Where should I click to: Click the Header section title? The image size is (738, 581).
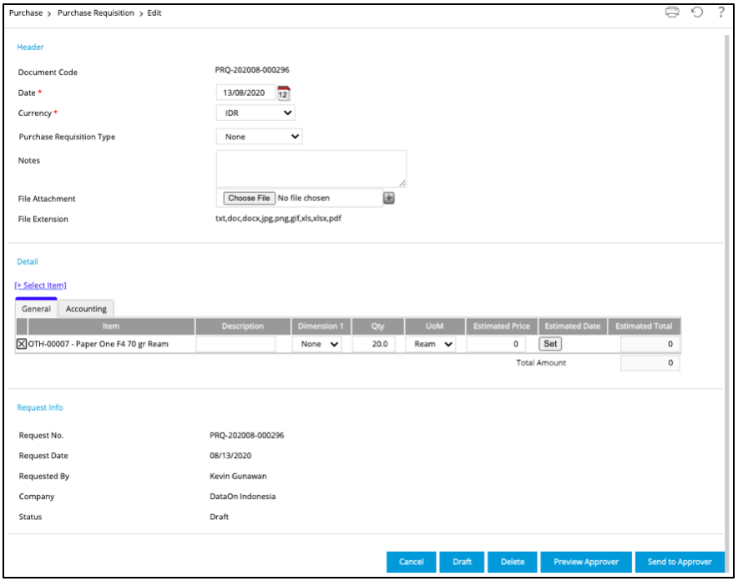30,47
